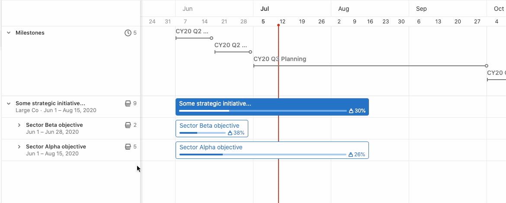506x203 pixels.
Task: Click the end circle of CY20 Q3 Planning
Action: pyautogui.click(x=487, y=66)
